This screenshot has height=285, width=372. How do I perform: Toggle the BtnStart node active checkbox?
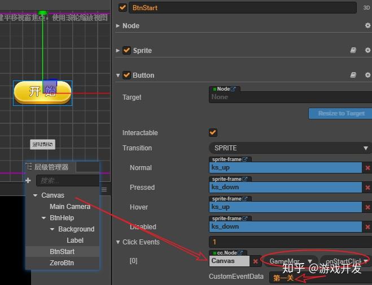point(122,7)
